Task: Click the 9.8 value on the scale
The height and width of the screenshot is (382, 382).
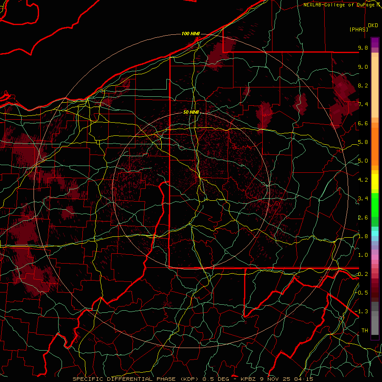Action: pos(363,48)
